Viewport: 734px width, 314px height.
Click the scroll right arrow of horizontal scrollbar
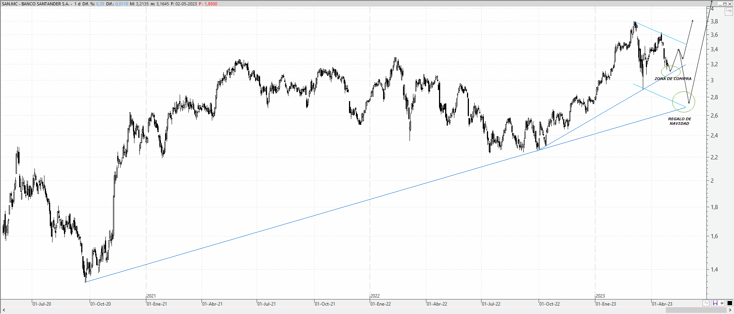coord(730,310)
